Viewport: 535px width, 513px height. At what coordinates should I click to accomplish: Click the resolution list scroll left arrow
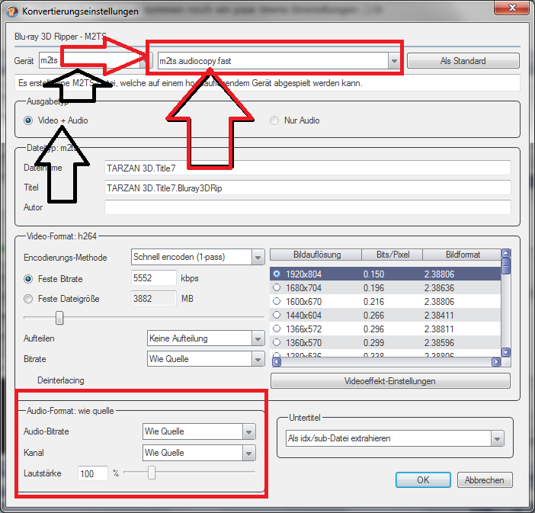(277, 362)
